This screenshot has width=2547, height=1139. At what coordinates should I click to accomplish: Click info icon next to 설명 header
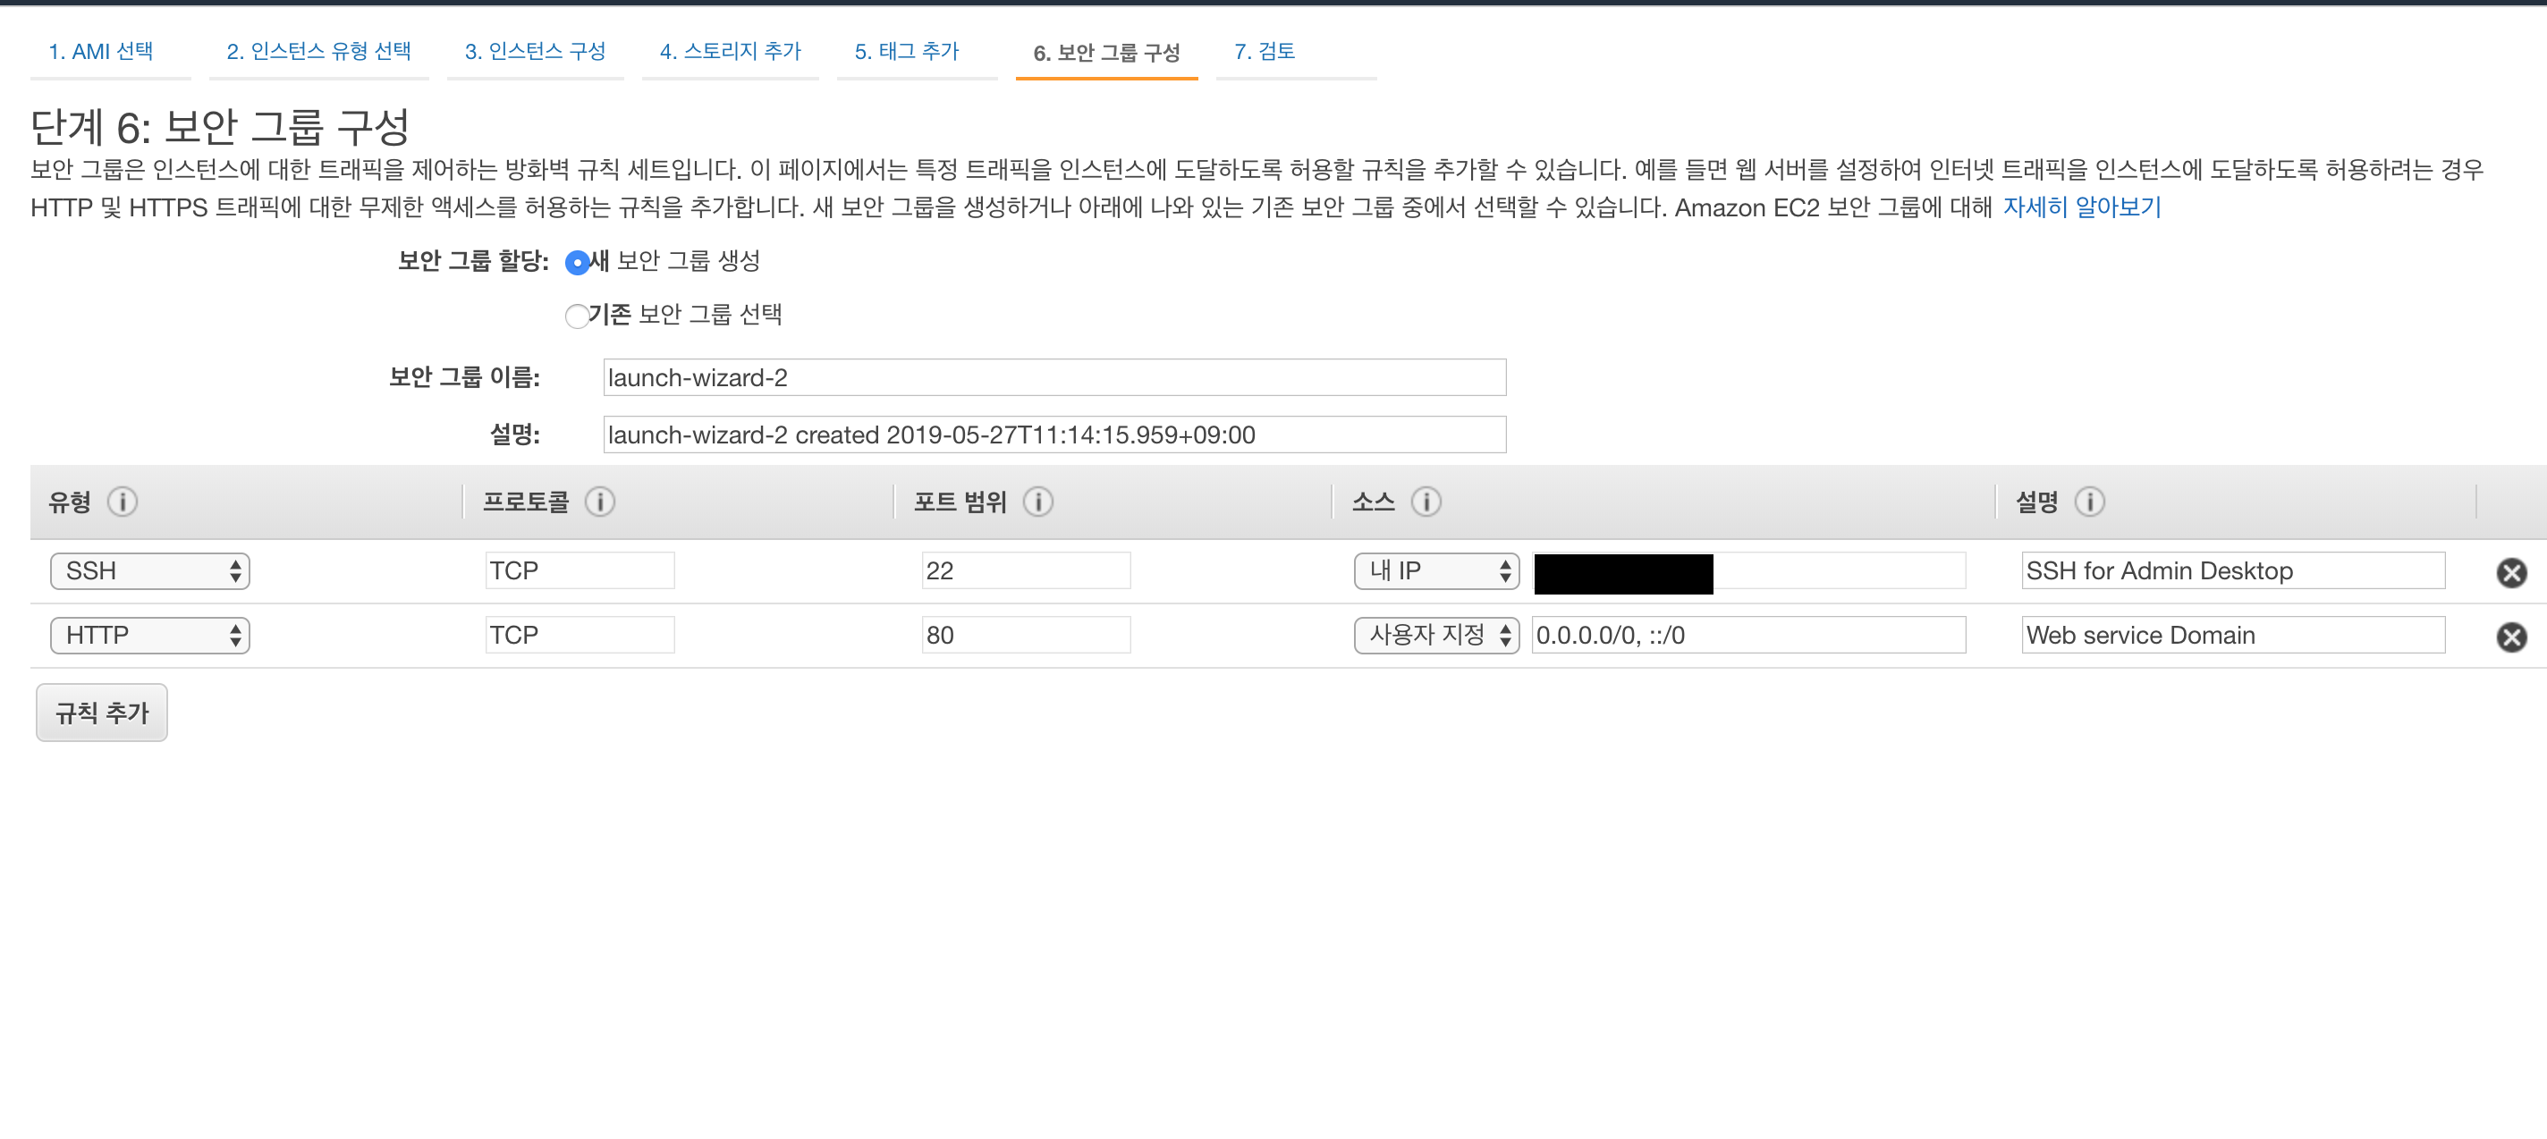pyautogui.click(x=2088, y=502)
